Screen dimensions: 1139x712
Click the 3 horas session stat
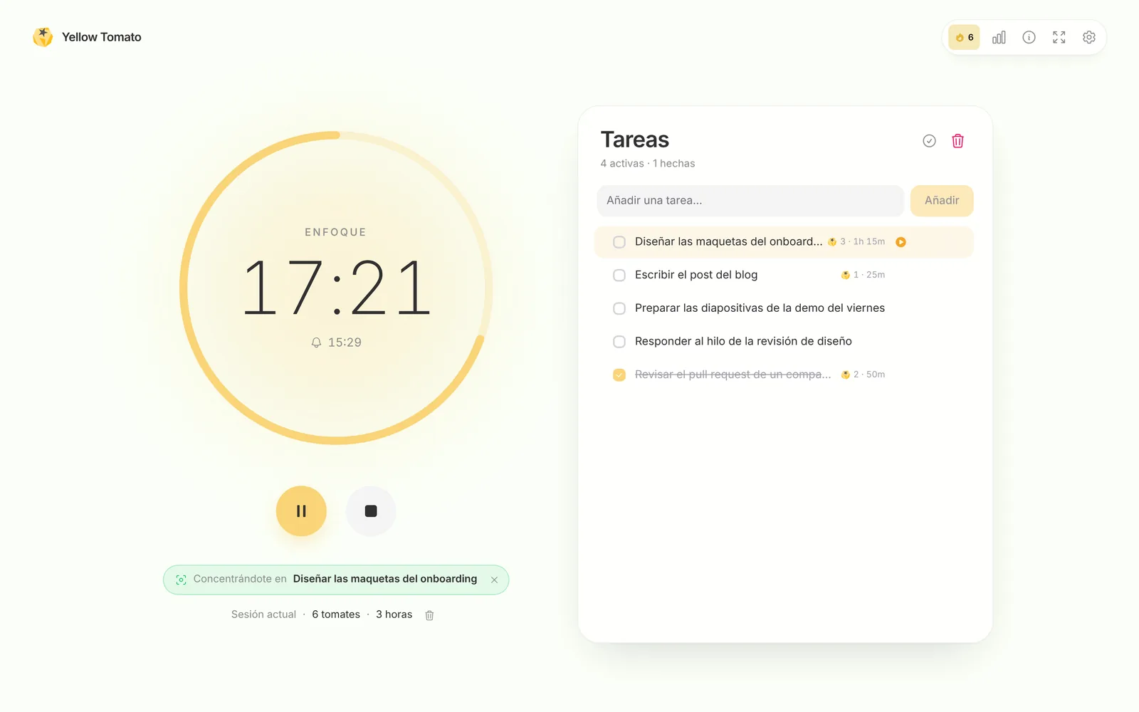[x=394, y=614]
